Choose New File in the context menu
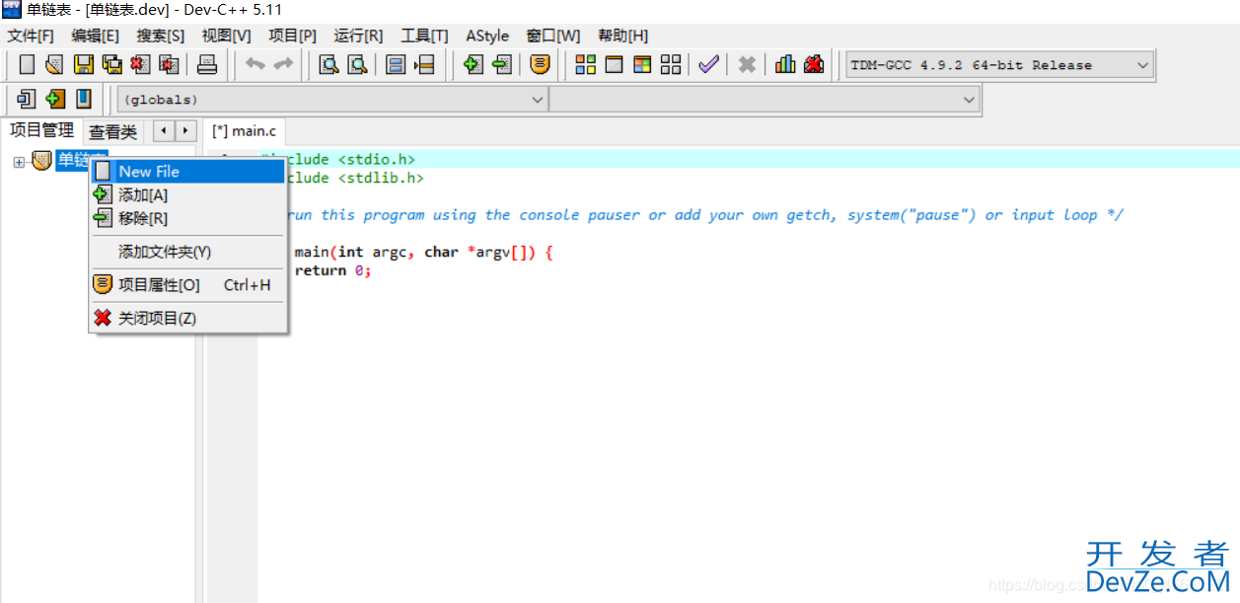1240x603 pixels. pos(187,171)
